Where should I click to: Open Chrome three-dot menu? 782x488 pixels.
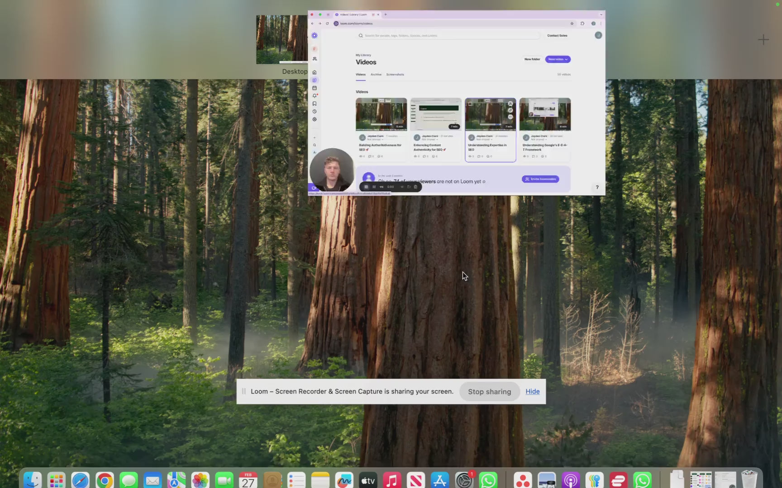point(601,23)
